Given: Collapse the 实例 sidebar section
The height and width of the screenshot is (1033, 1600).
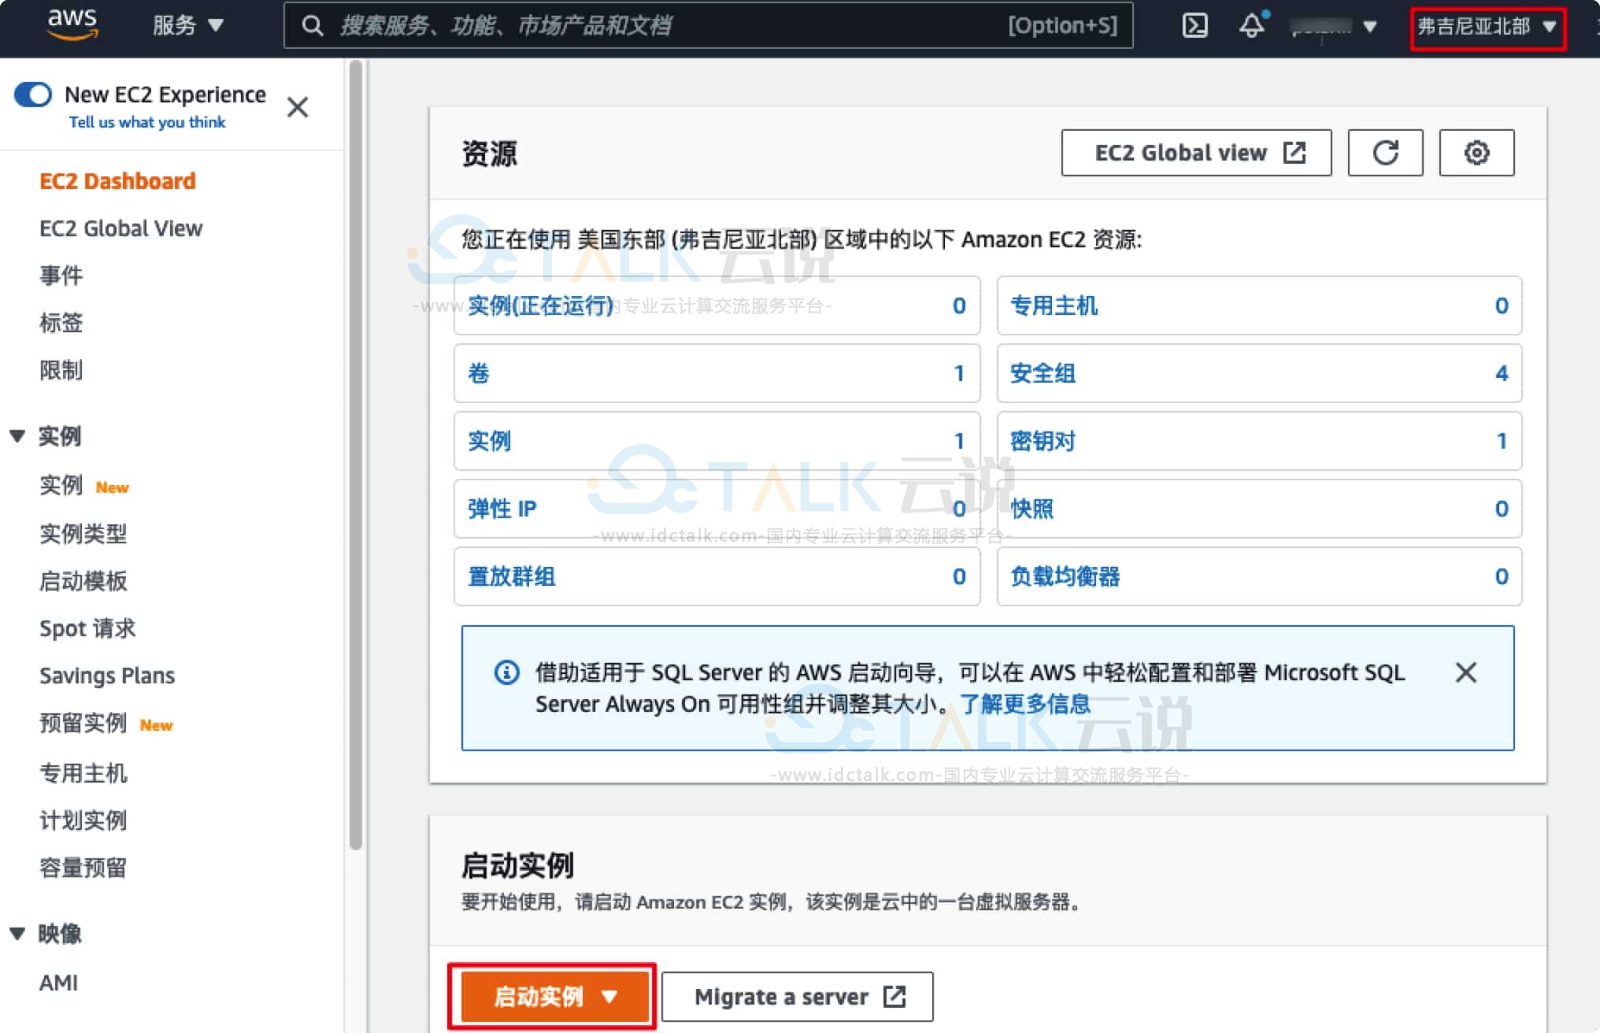Looking at the screenshot, I should pos(17,435).
